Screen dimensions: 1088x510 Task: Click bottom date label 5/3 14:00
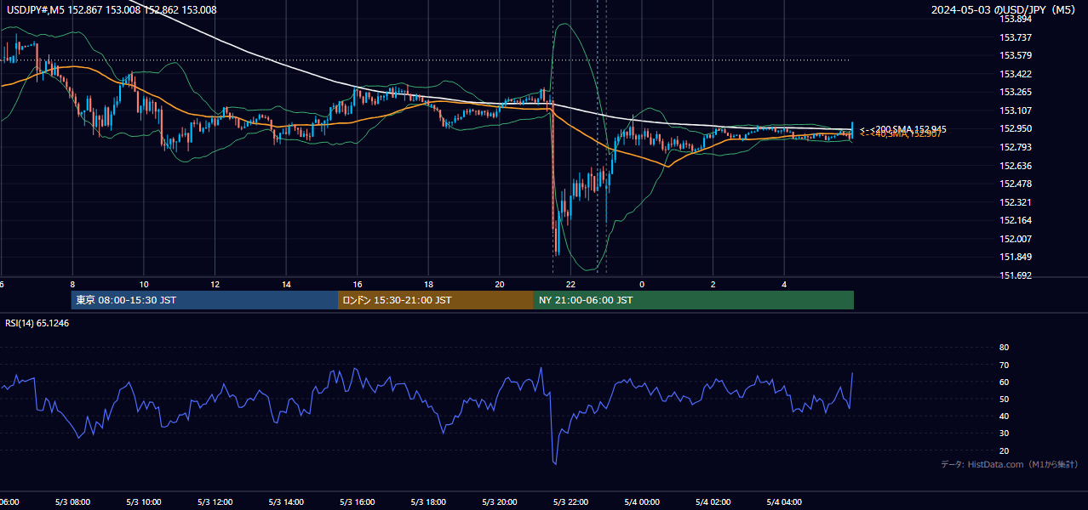tap(286, 502)
